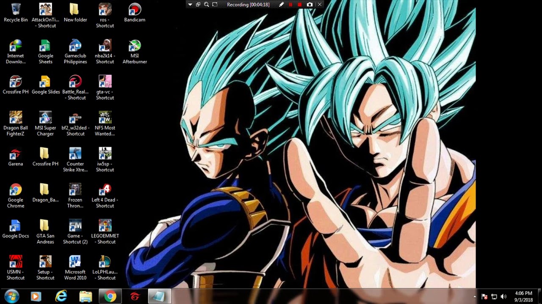542x304 pixels.
Task: Take a screenshot with the camera icon
Action: pos(310,5)
